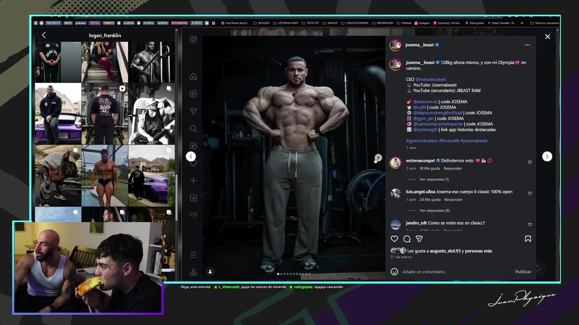The image size is (579, 325).
Task: Go to next post with right arrow
Action: (547, 156)
